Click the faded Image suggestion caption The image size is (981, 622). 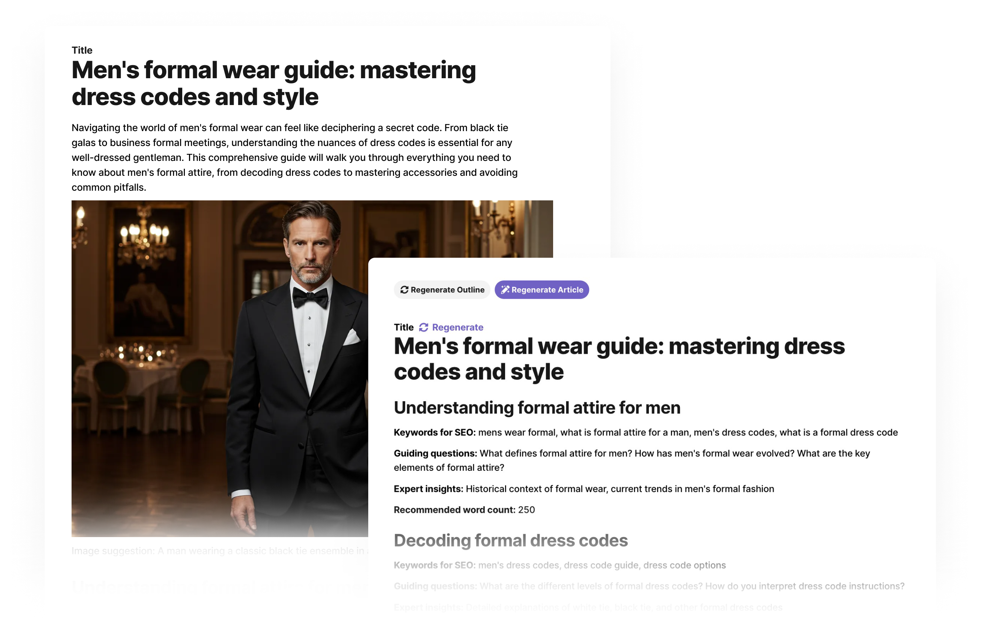point(220,551)
